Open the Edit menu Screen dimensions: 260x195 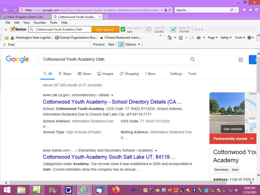click(17, 23)
